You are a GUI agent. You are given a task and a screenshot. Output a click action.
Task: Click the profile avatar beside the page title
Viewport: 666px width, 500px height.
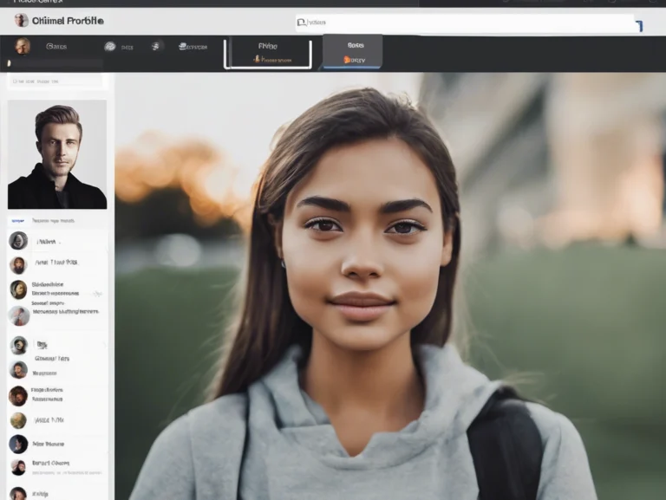click(x=21, y=20)
